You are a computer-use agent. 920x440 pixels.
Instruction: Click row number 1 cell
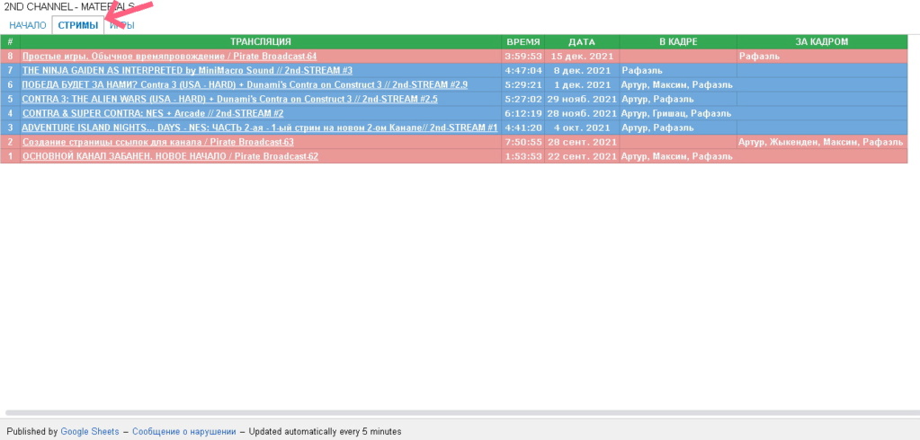pyautogui.click(x=10, y=156)
